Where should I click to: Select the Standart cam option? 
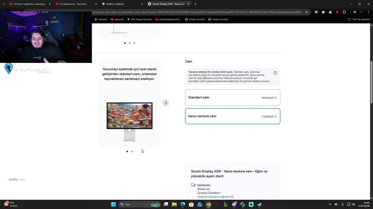pos(233,98)
